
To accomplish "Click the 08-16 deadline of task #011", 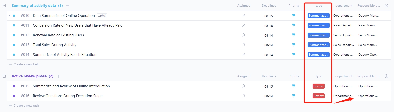I will [269, 26].
